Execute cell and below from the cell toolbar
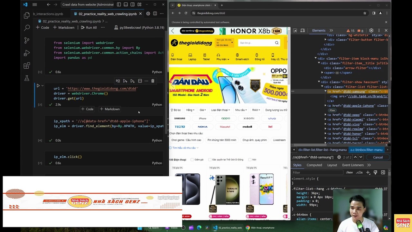This screenshot has width=412, height=232. point(132,81)
